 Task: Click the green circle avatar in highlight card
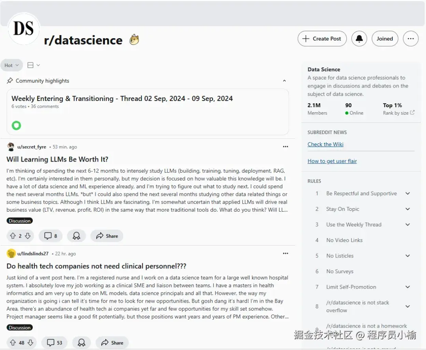16,125
